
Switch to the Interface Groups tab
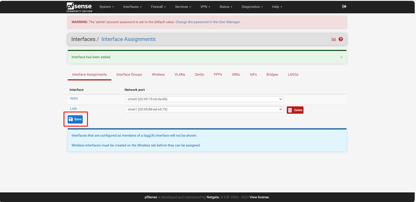tap(129, 74)
